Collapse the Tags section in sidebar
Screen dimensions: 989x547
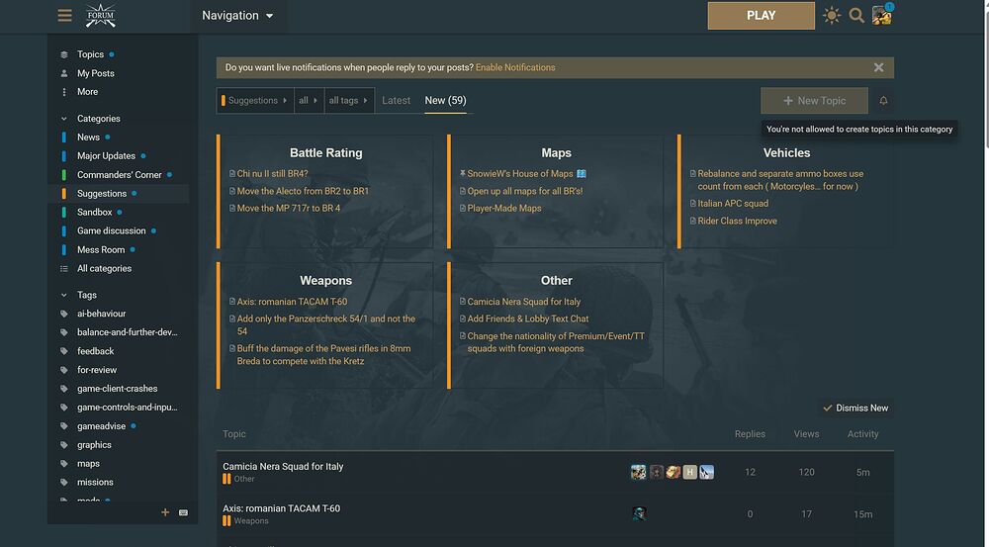(64, 295)
